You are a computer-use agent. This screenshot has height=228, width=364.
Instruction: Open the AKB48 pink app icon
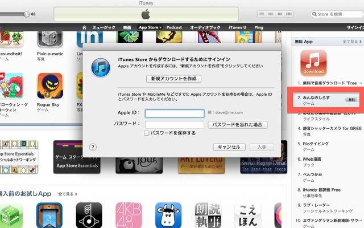coord(129,215)
